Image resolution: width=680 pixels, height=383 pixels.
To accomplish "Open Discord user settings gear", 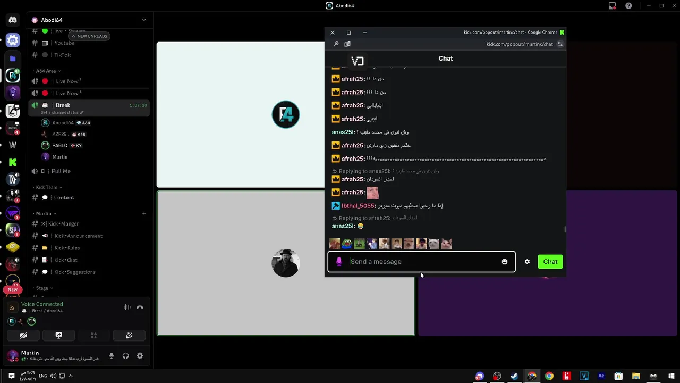I will (x=140, y=356).
